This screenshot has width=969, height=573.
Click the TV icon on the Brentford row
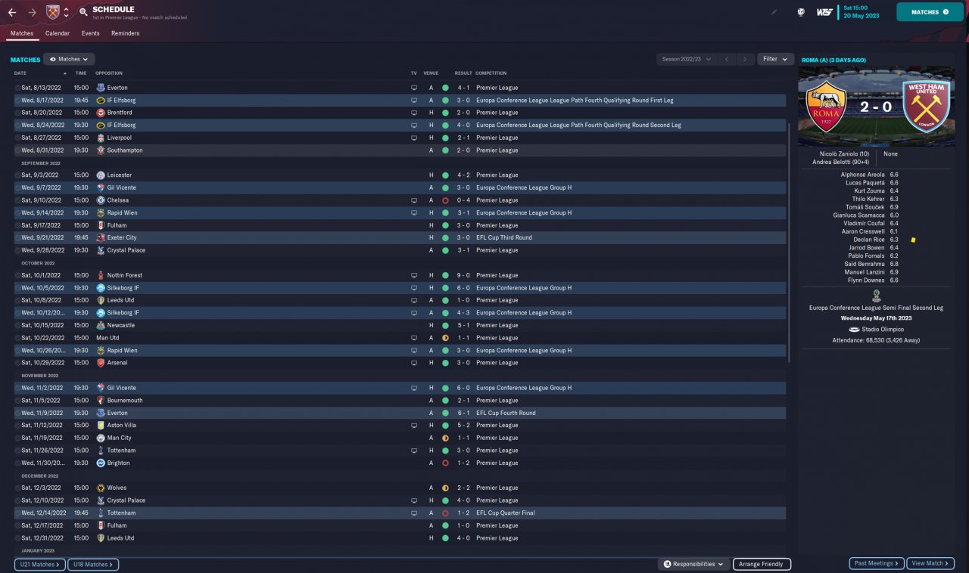pos(414,113)
